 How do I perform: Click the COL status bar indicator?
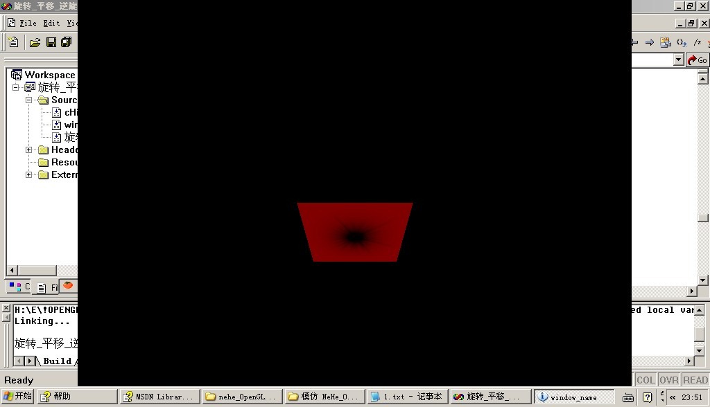coord(646,380)
